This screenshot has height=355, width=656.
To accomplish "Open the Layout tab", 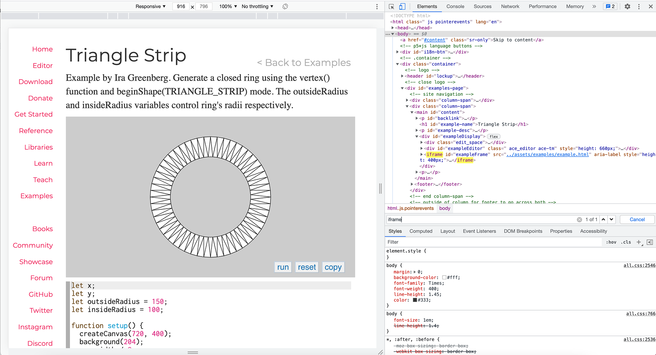I will point(448,231).
